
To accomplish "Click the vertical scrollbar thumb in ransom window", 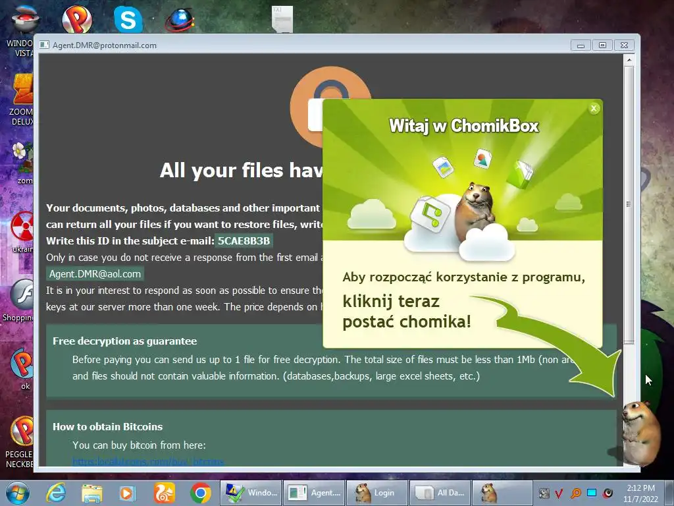I will (629, 204).
